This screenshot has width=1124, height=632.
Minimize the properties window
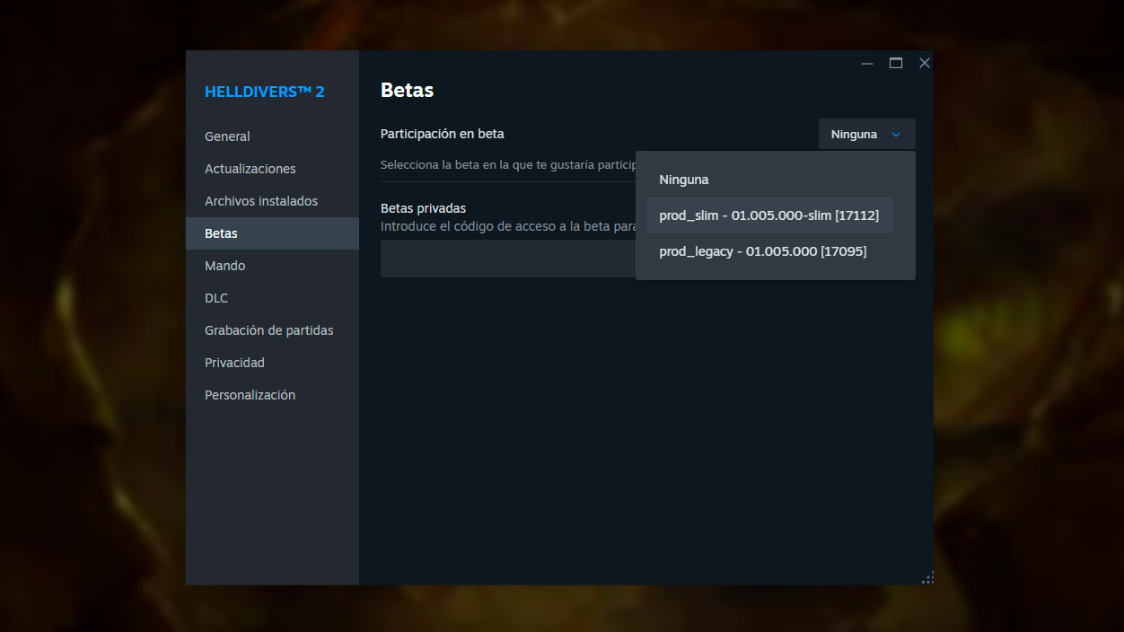(x=866, y=63)
